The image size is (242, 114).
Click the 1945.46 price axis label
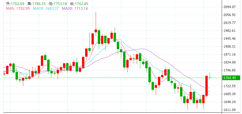point(230,39)
